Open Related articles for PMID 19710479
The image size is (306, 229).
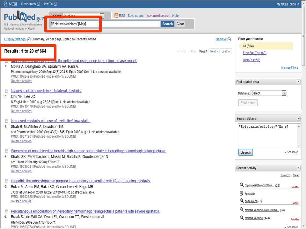[21, 111]
